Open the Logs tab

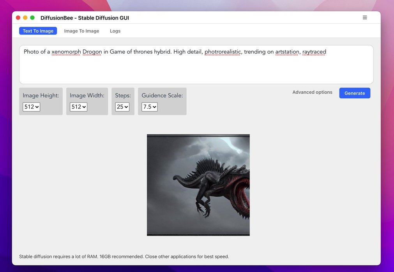tap(115, 31)
